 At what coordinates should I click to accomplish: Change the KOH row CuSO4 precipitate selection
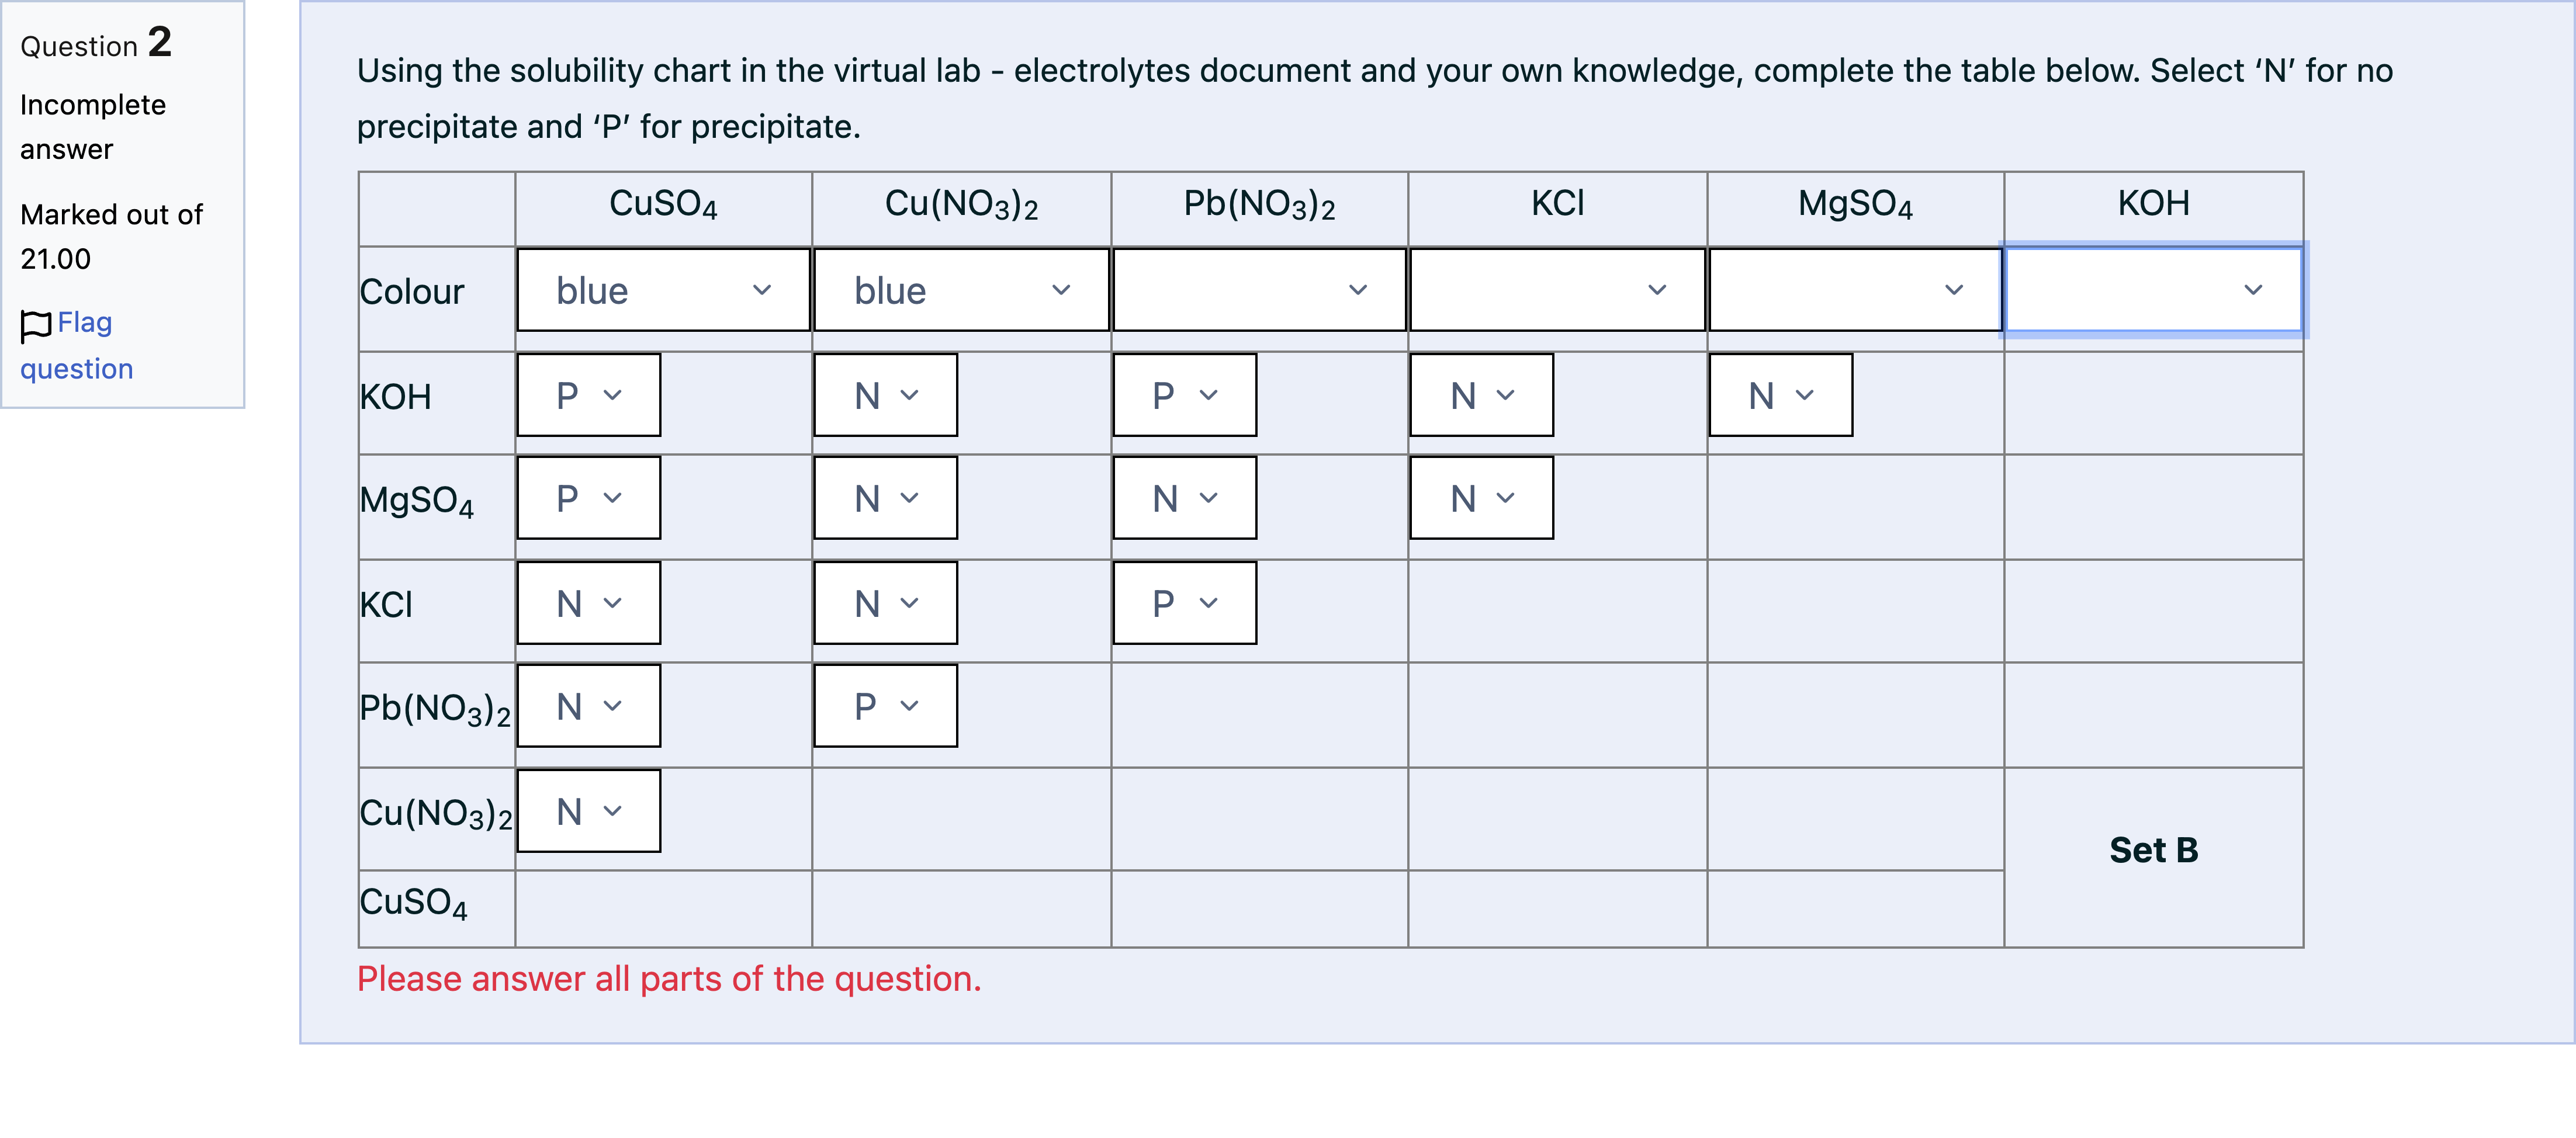point(589,395)
